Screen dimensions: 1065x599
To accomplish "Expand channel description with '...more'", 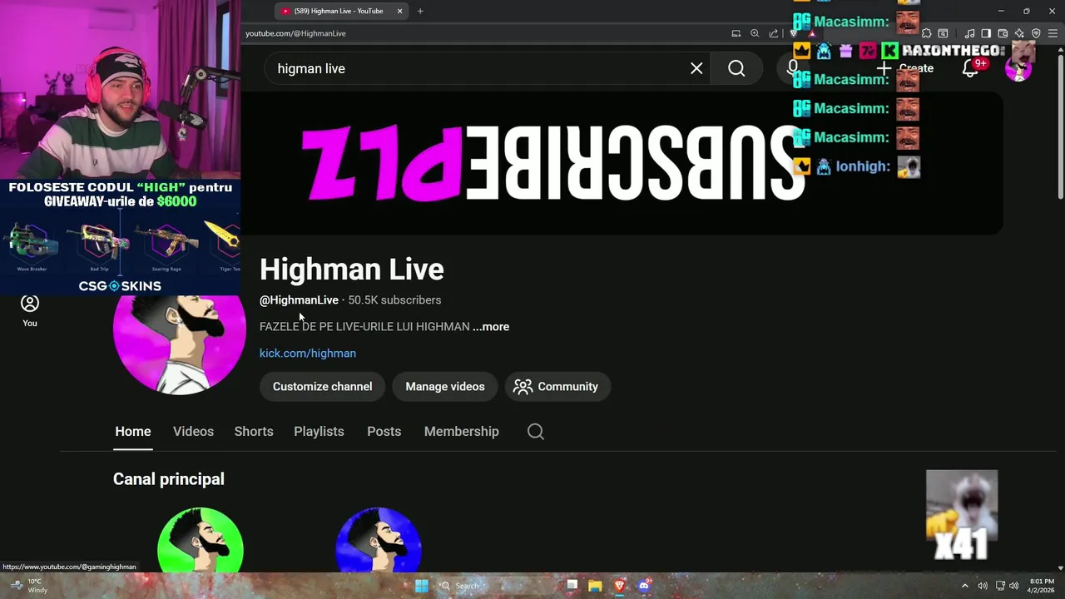I will 491,326.
